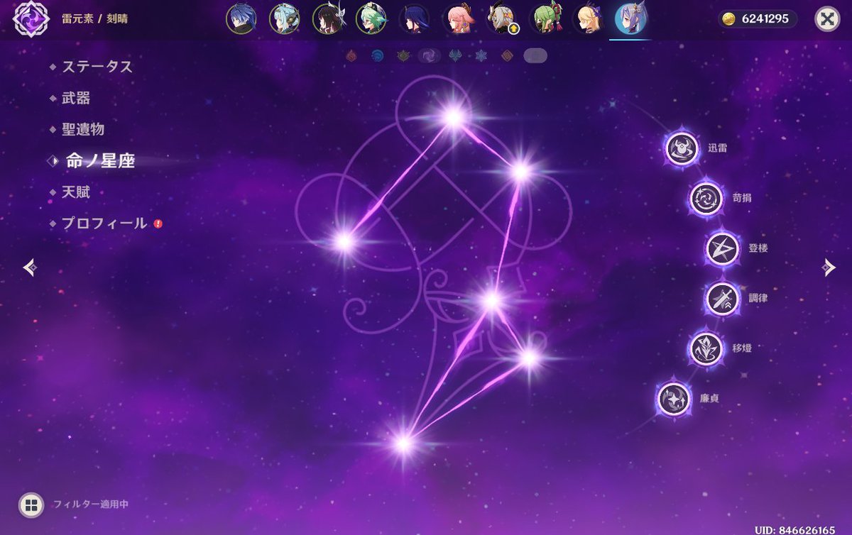This screenshot has width=852, height=535.
Task: Select silver-haired portrait with upgrade arrow
Action: [x=501, y=18]
